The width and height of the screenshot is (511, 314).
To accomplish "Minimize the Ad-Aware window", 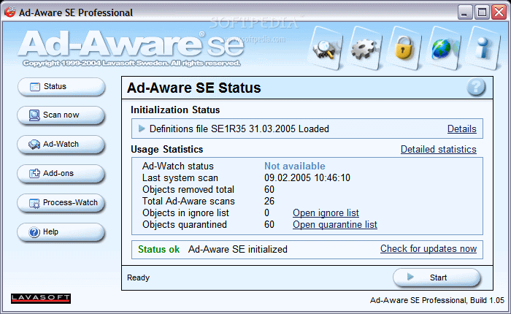I will (x=465, y=12).
